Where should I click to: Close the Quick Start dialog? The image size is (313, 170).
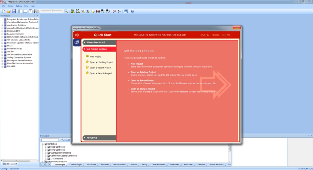pos(237,28)
